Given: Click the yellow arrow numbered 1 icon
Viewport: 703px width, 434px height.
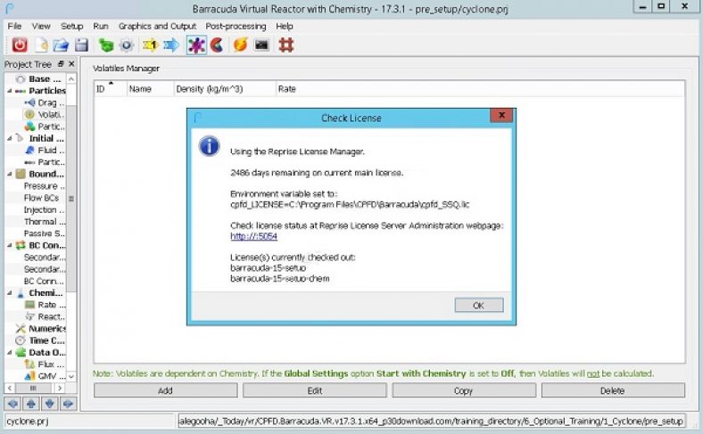Looking at the screenshot, I should [150, 45].
